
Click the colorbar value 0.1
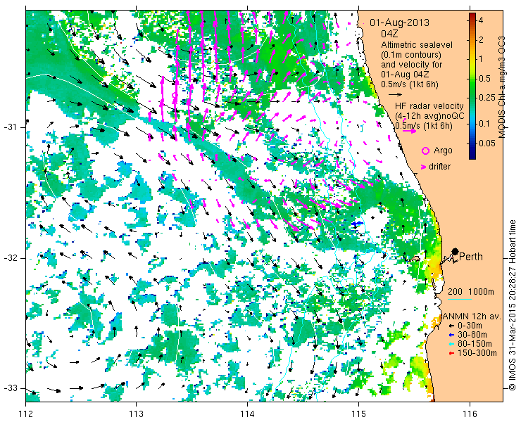coord(484,124)
